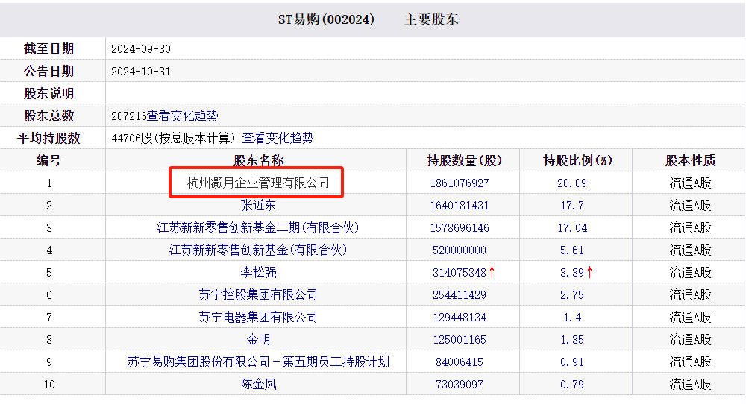Screen dimensions: 746x404
Task: Click the 平均持股数 row label
Action: click(48, 138)
